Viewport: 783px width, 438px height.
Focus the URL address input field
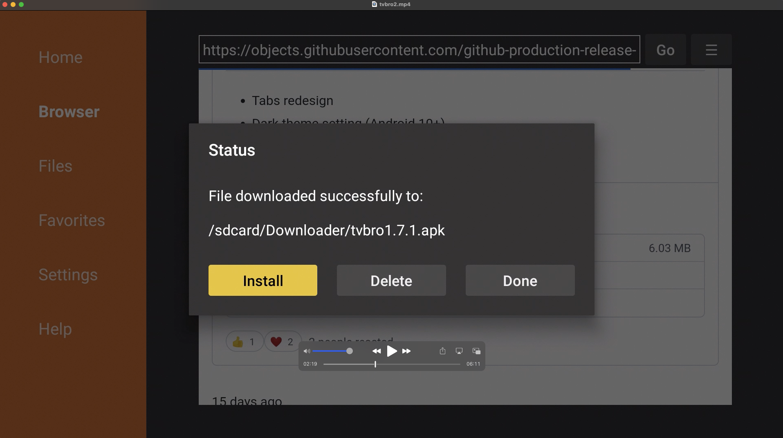(420, 49)
